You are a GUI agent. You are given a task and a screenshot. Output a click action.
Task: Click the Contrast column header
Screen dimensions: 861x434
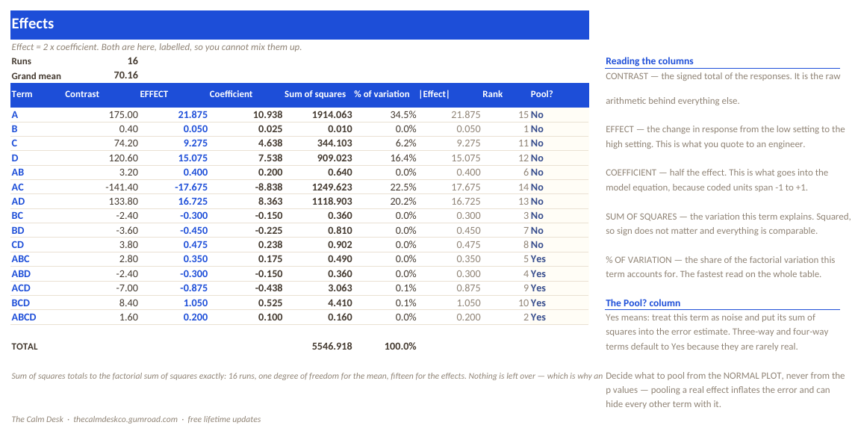(82, 94)
